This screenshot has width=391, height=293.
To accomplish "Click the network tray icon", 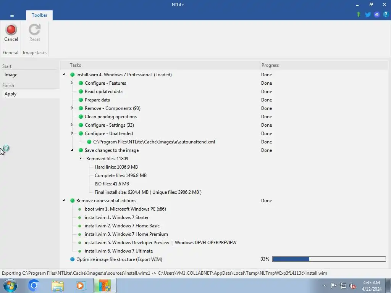I will click(x=343, y=286).
